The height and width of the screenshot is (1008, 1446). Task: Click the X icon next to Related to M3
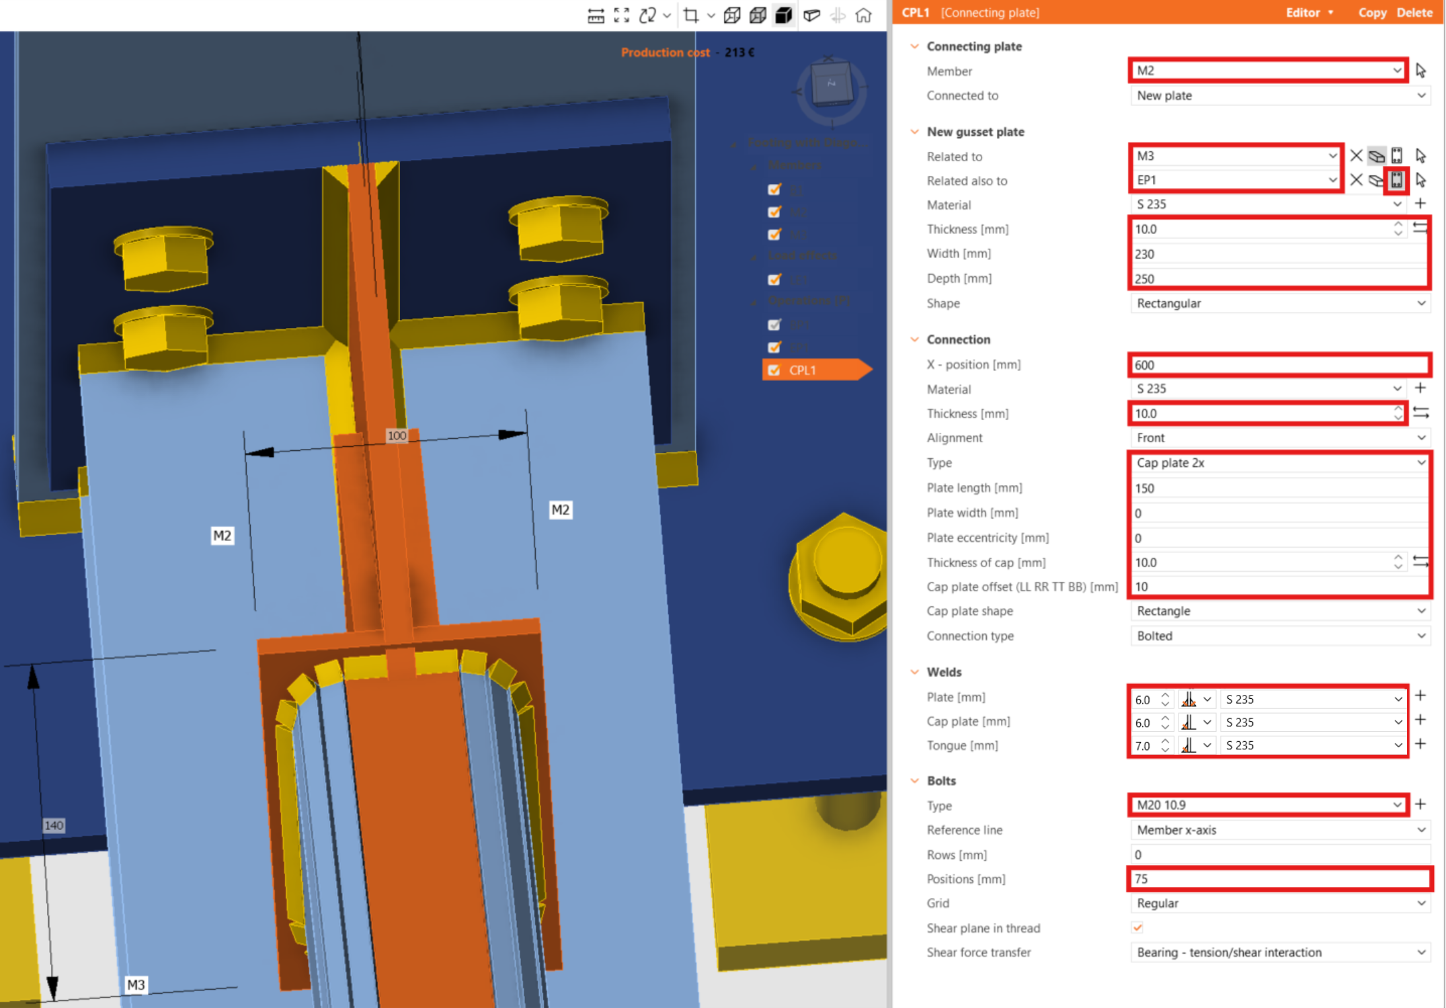pos(1356,156)
